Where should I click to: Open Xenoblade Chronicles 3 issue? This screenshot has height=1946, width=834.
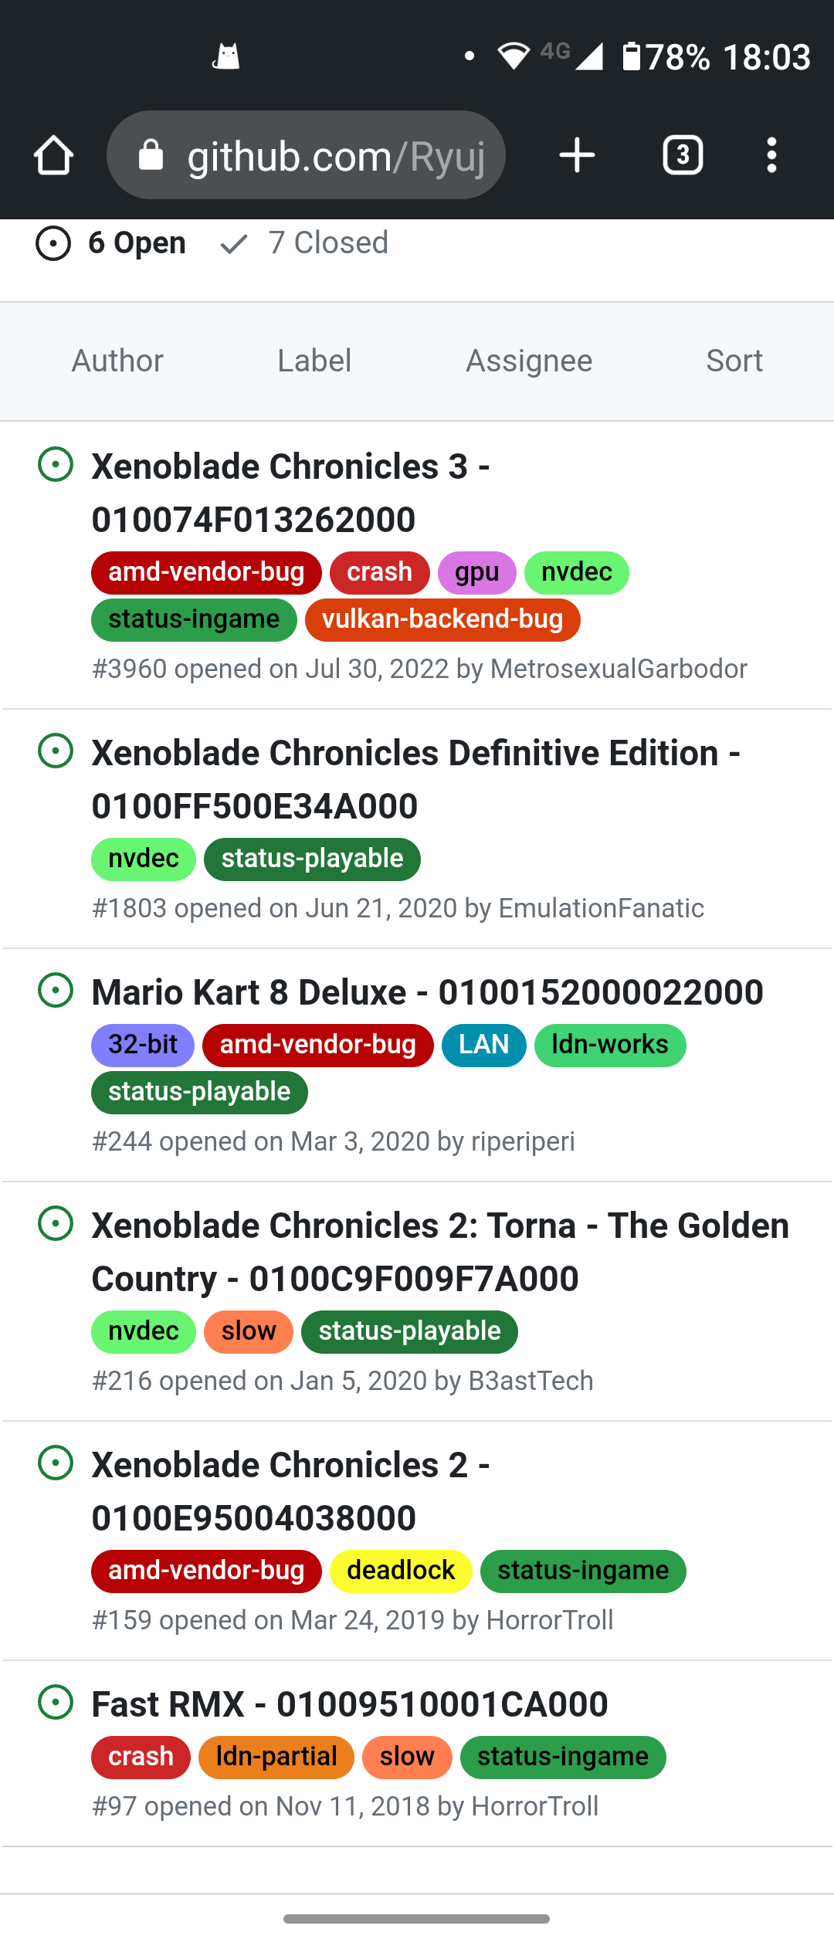tap(291, 493)
